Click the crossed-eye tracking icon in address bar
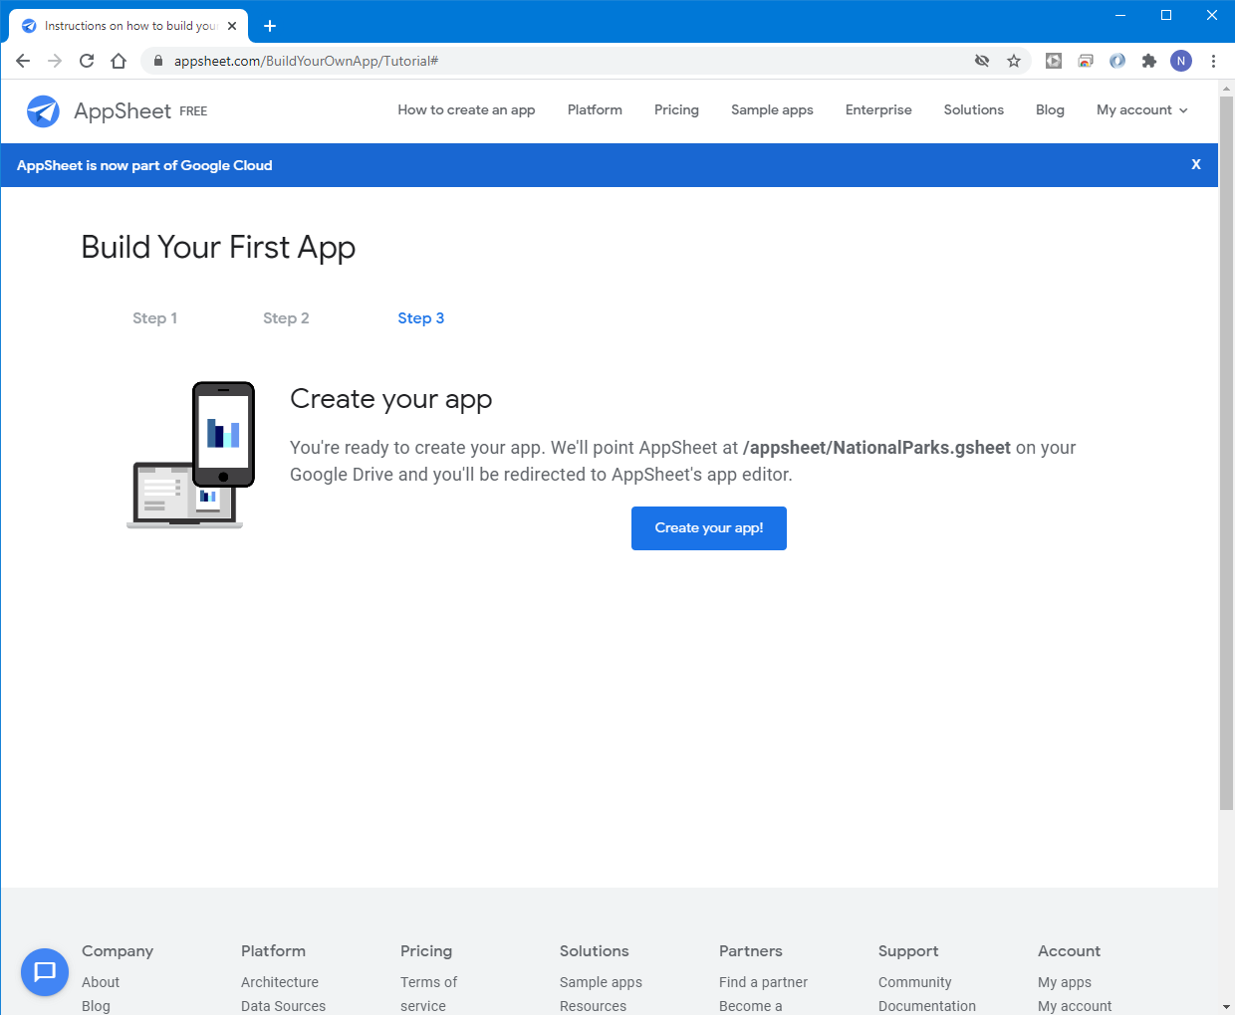Screen dimensions: 1235x1015 982,61
